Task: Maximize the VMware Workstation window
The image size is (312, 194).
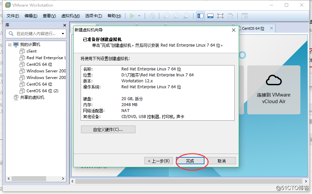Action: tap(286, 5)
